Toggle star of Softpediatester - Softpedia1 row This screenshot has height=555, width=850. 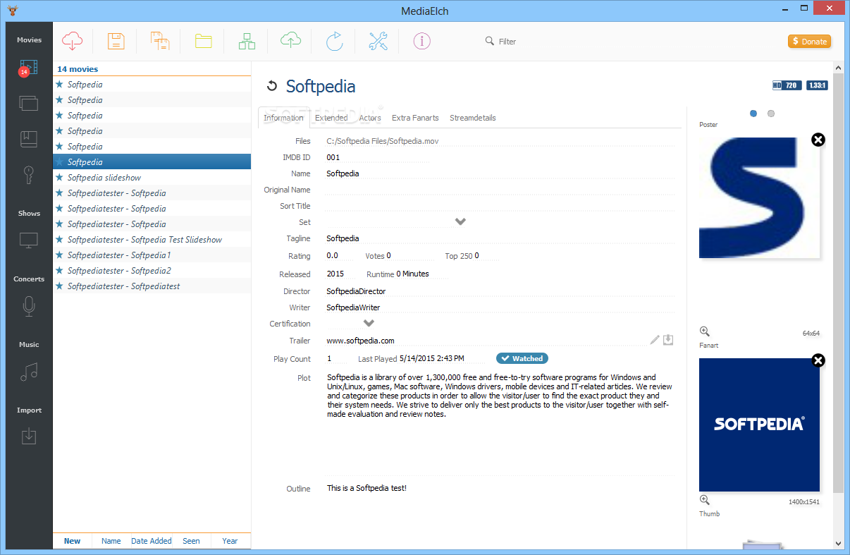[x=59, y=255]
